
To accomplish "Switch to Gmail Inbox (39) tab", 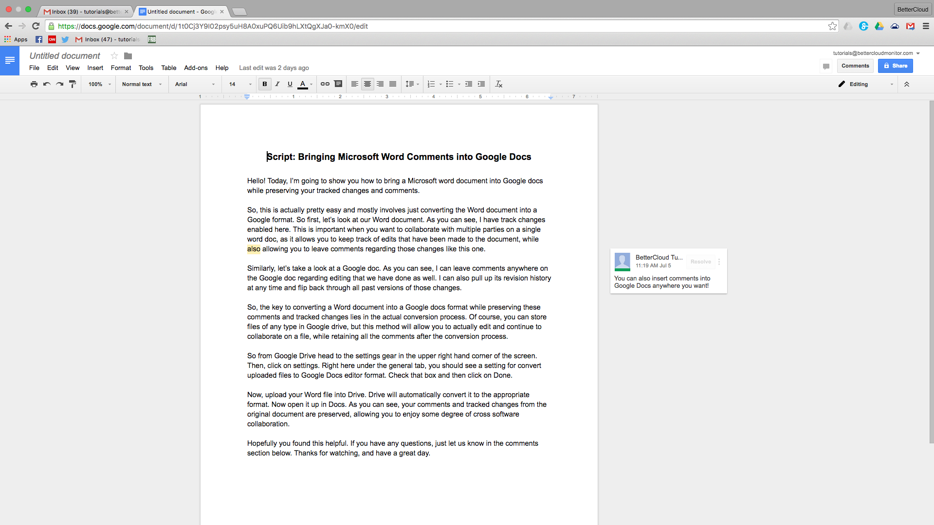I will [85, 11].
